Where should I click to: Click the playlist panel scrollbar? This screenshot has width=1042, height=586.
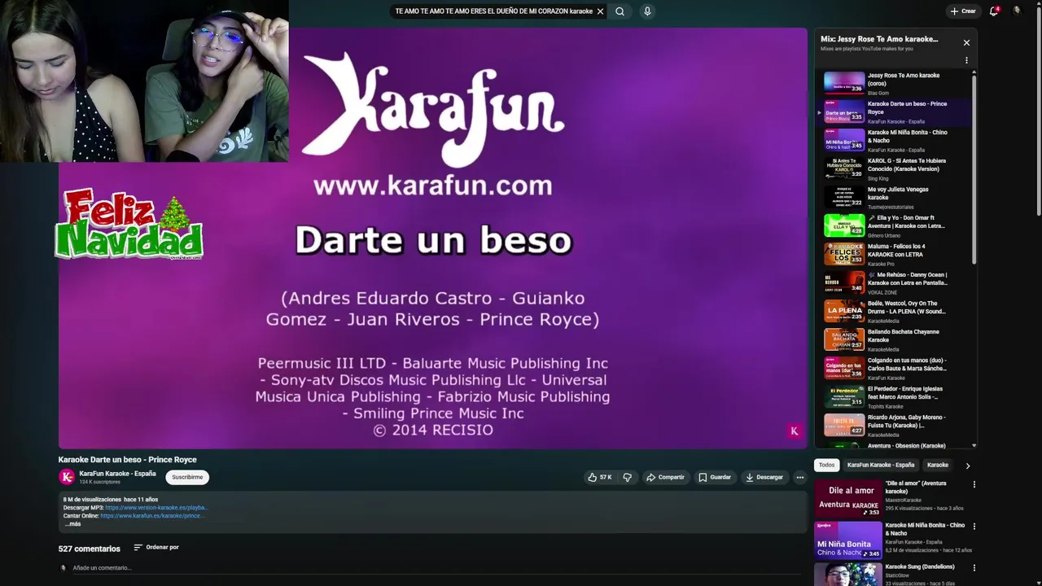tap(974, 169)
